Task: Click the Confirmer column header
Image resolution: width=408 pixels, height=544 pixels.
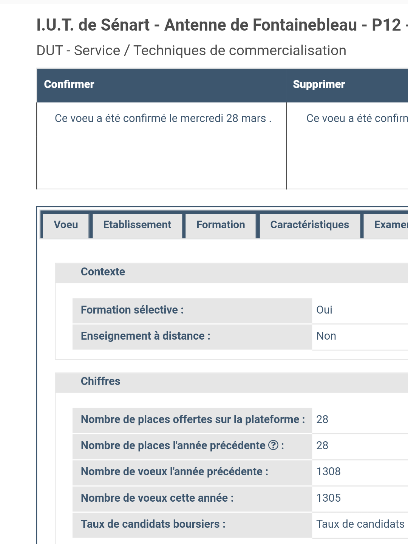Action: (x=69, y=84)
